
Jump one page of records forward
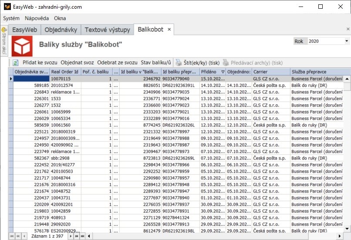pos(77,236)
